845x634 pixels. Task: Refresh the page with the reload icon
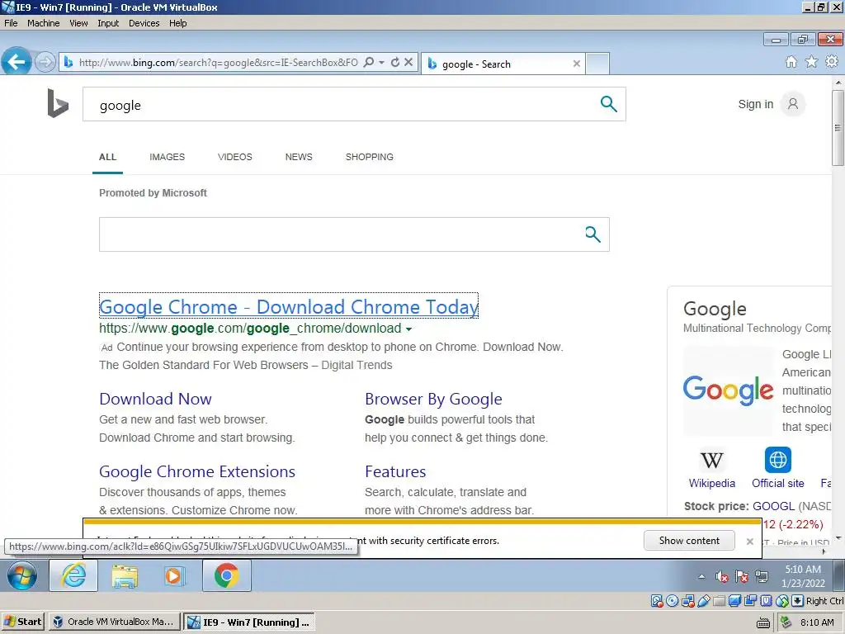[x=395, y=62]
